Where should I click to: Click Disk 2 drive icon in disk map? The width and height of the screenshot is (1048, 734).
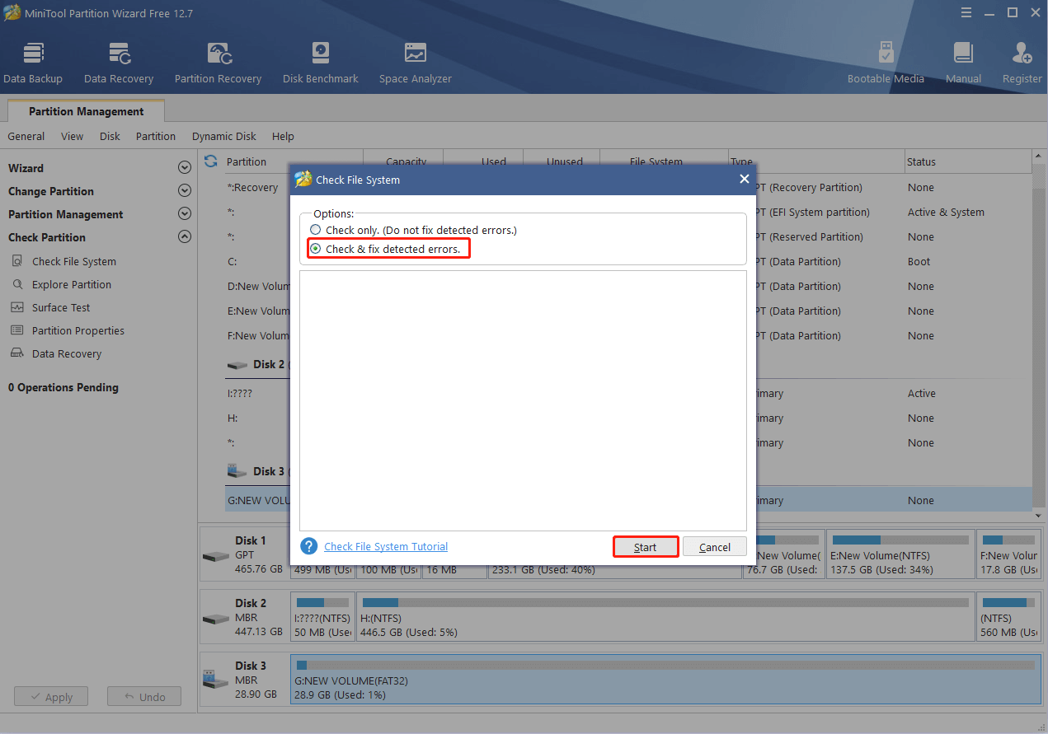point(216,619)
